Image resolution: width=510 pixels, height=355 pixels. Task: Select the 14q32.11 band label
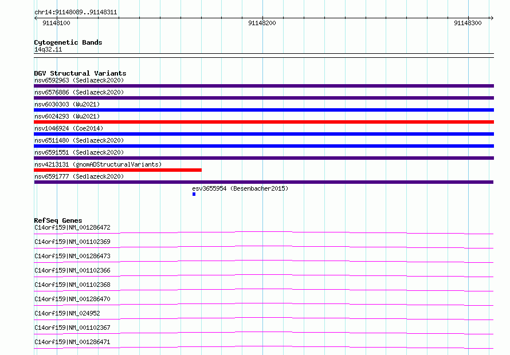tap(48, 49)
